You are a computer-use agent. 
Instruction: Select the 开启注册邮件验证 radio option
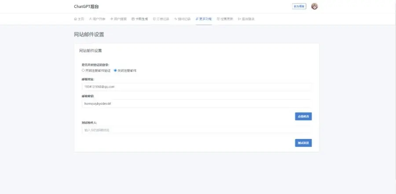[x=83, y=70]
